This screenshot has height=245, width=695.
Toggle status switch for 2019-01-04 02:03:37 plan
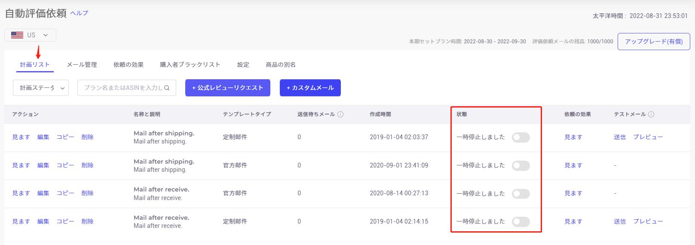520,137
